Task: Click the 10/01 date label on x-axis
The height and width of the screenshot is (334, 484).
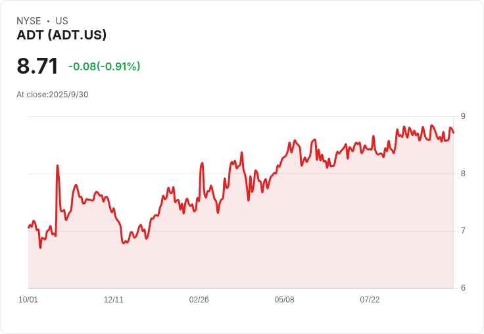Action: click(x=28, y=300)
